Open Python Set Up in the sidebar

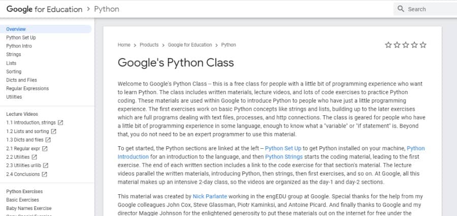coord(21,37)
